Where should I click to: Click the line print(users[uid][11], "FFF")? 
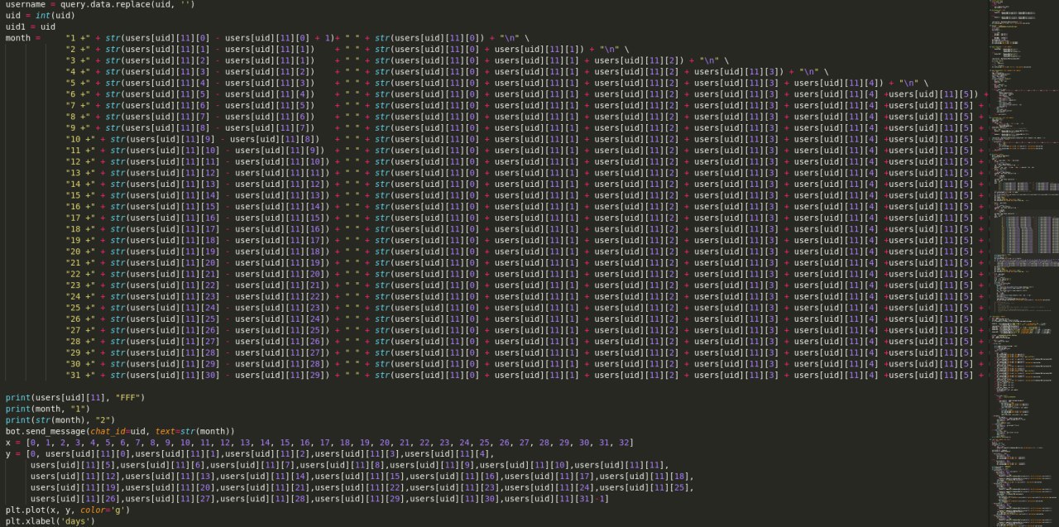[75, 397]
